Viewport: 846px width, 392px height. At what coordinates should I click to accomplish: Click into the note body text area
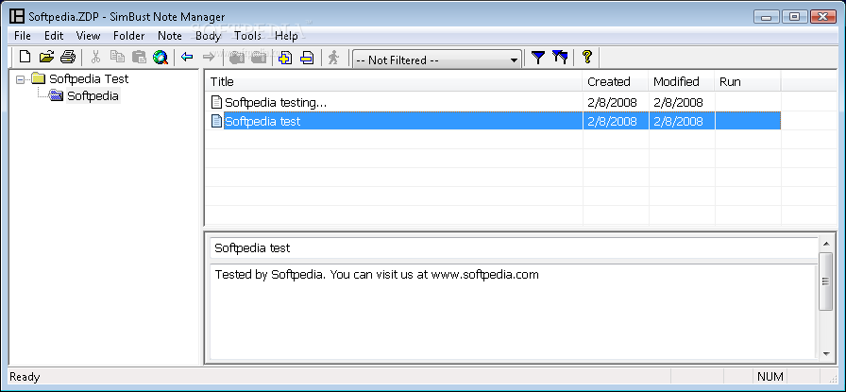pyautogui.click(x=513, y=312)
